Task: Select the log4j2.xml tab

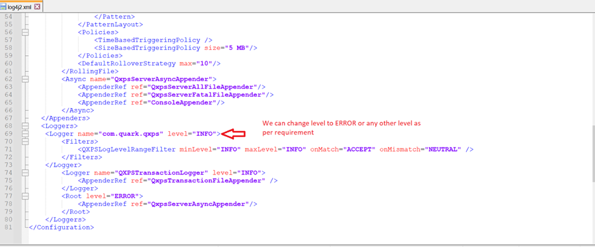Action: pos(21,7)
